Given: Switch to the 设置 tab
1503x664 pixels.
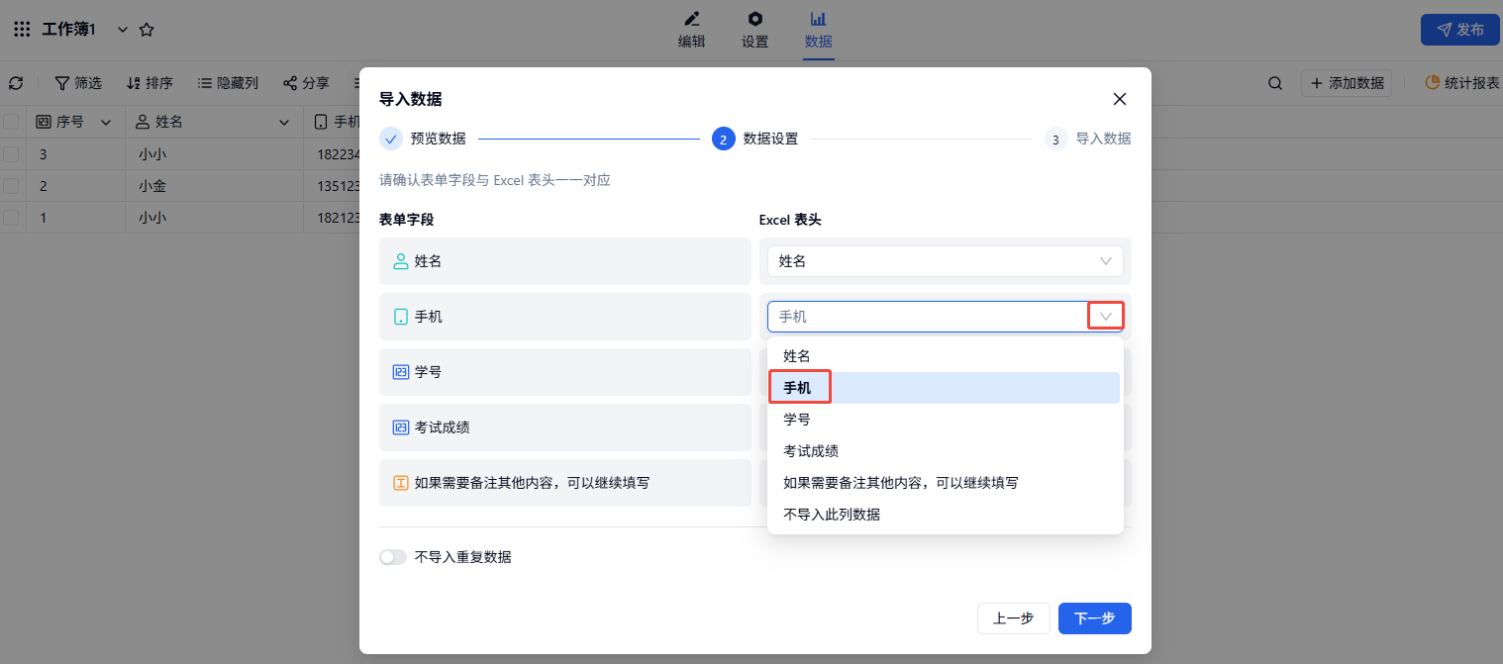Looking at the screenshot, I should pyautogui.click(x=754, y=30).
